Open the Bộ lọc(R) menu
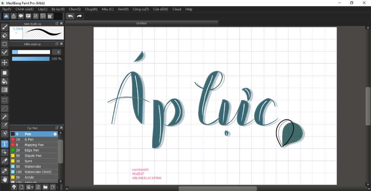This screenshot has width=371, height=191. 58,9
